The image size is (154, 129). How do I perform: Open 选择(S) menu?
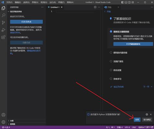pos(26,2)
